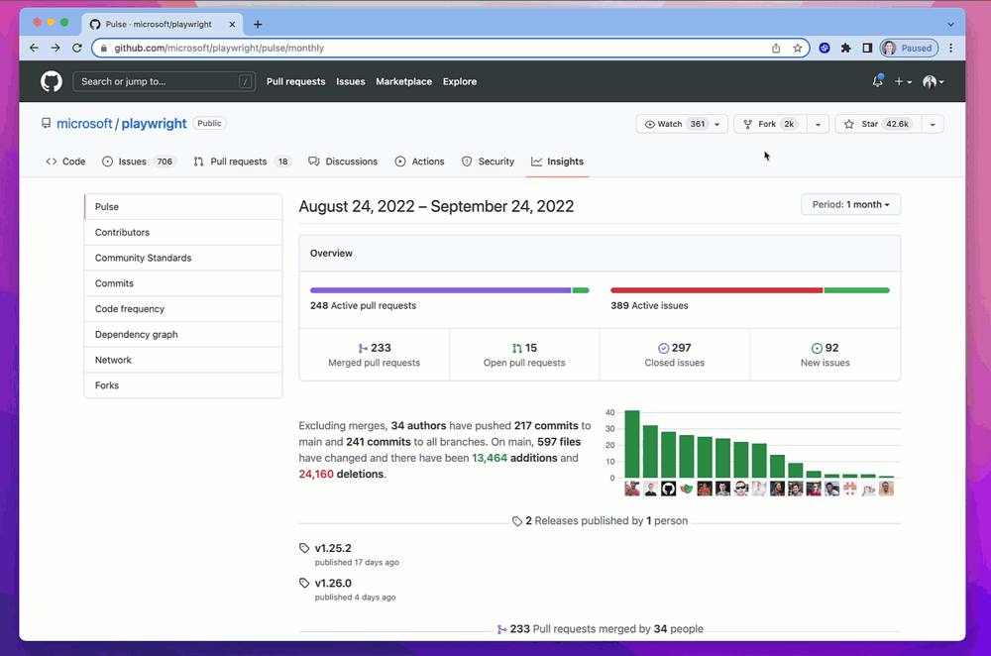The image size is (991, 656).
Task: Click the GitHub Octocat logo in the header
Action: coord(52,81)
